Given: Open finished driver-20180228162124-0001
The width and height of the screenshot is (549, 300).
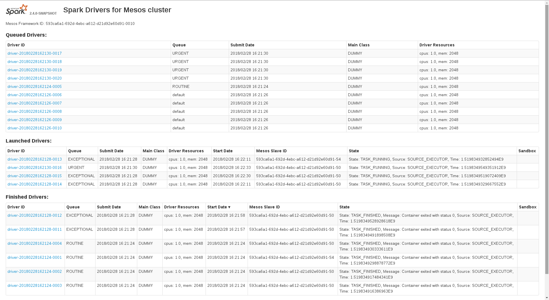Looking at the screenshot, I should pyautogui.click(x=35, y=257).
